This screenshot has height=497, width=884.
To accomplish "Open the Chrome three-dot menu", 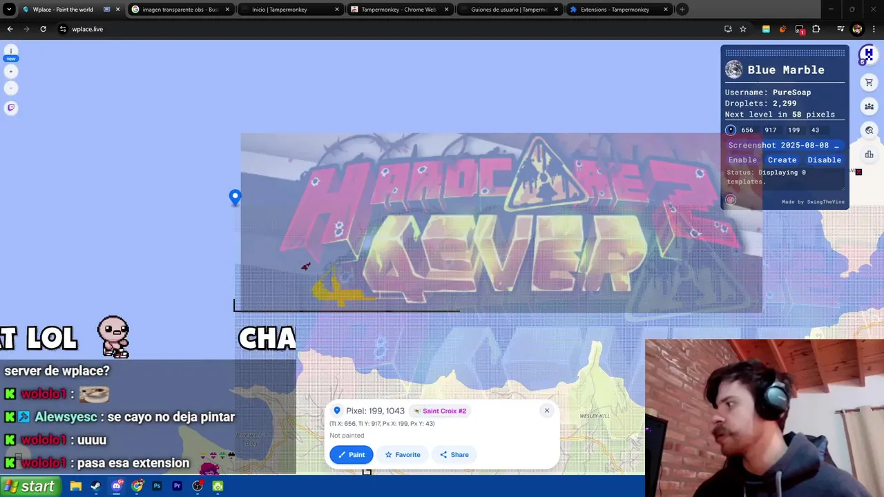I will 874,29.
